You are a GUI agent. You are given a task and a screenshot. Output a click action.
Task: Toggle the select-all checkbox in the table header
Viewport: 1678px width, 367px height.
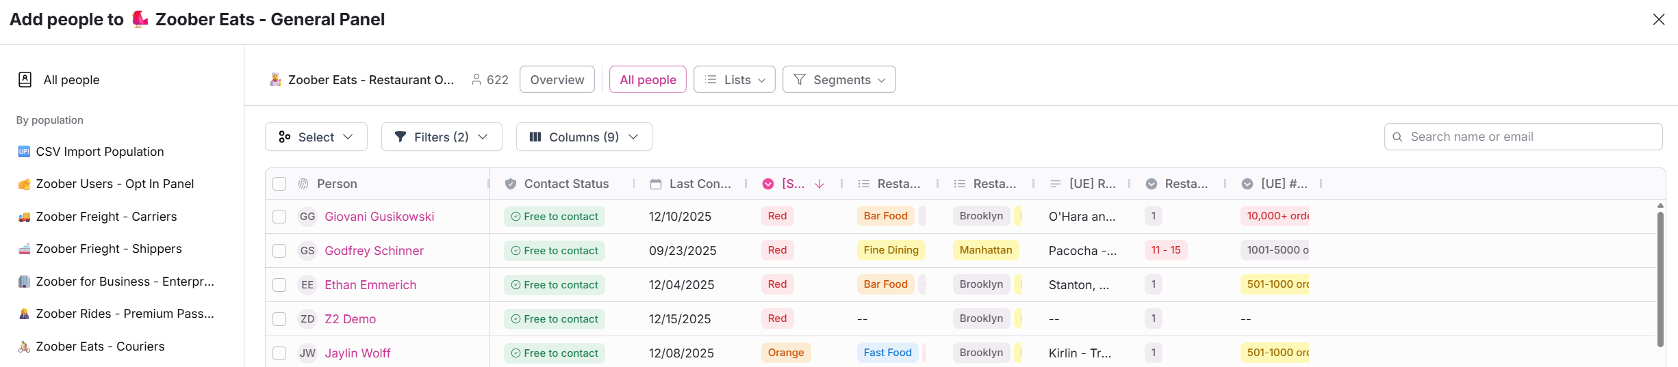click(279, 184)
